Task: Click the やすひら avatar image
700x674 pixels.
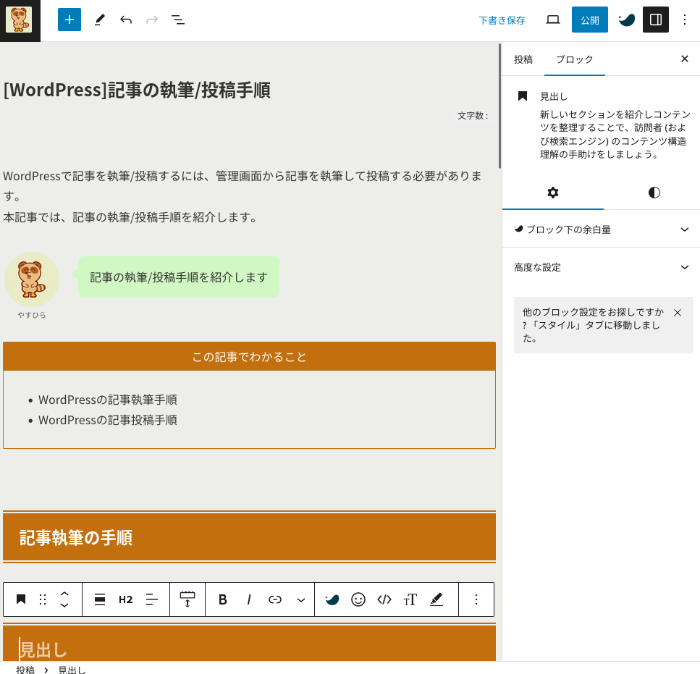Action: (31, 279)
